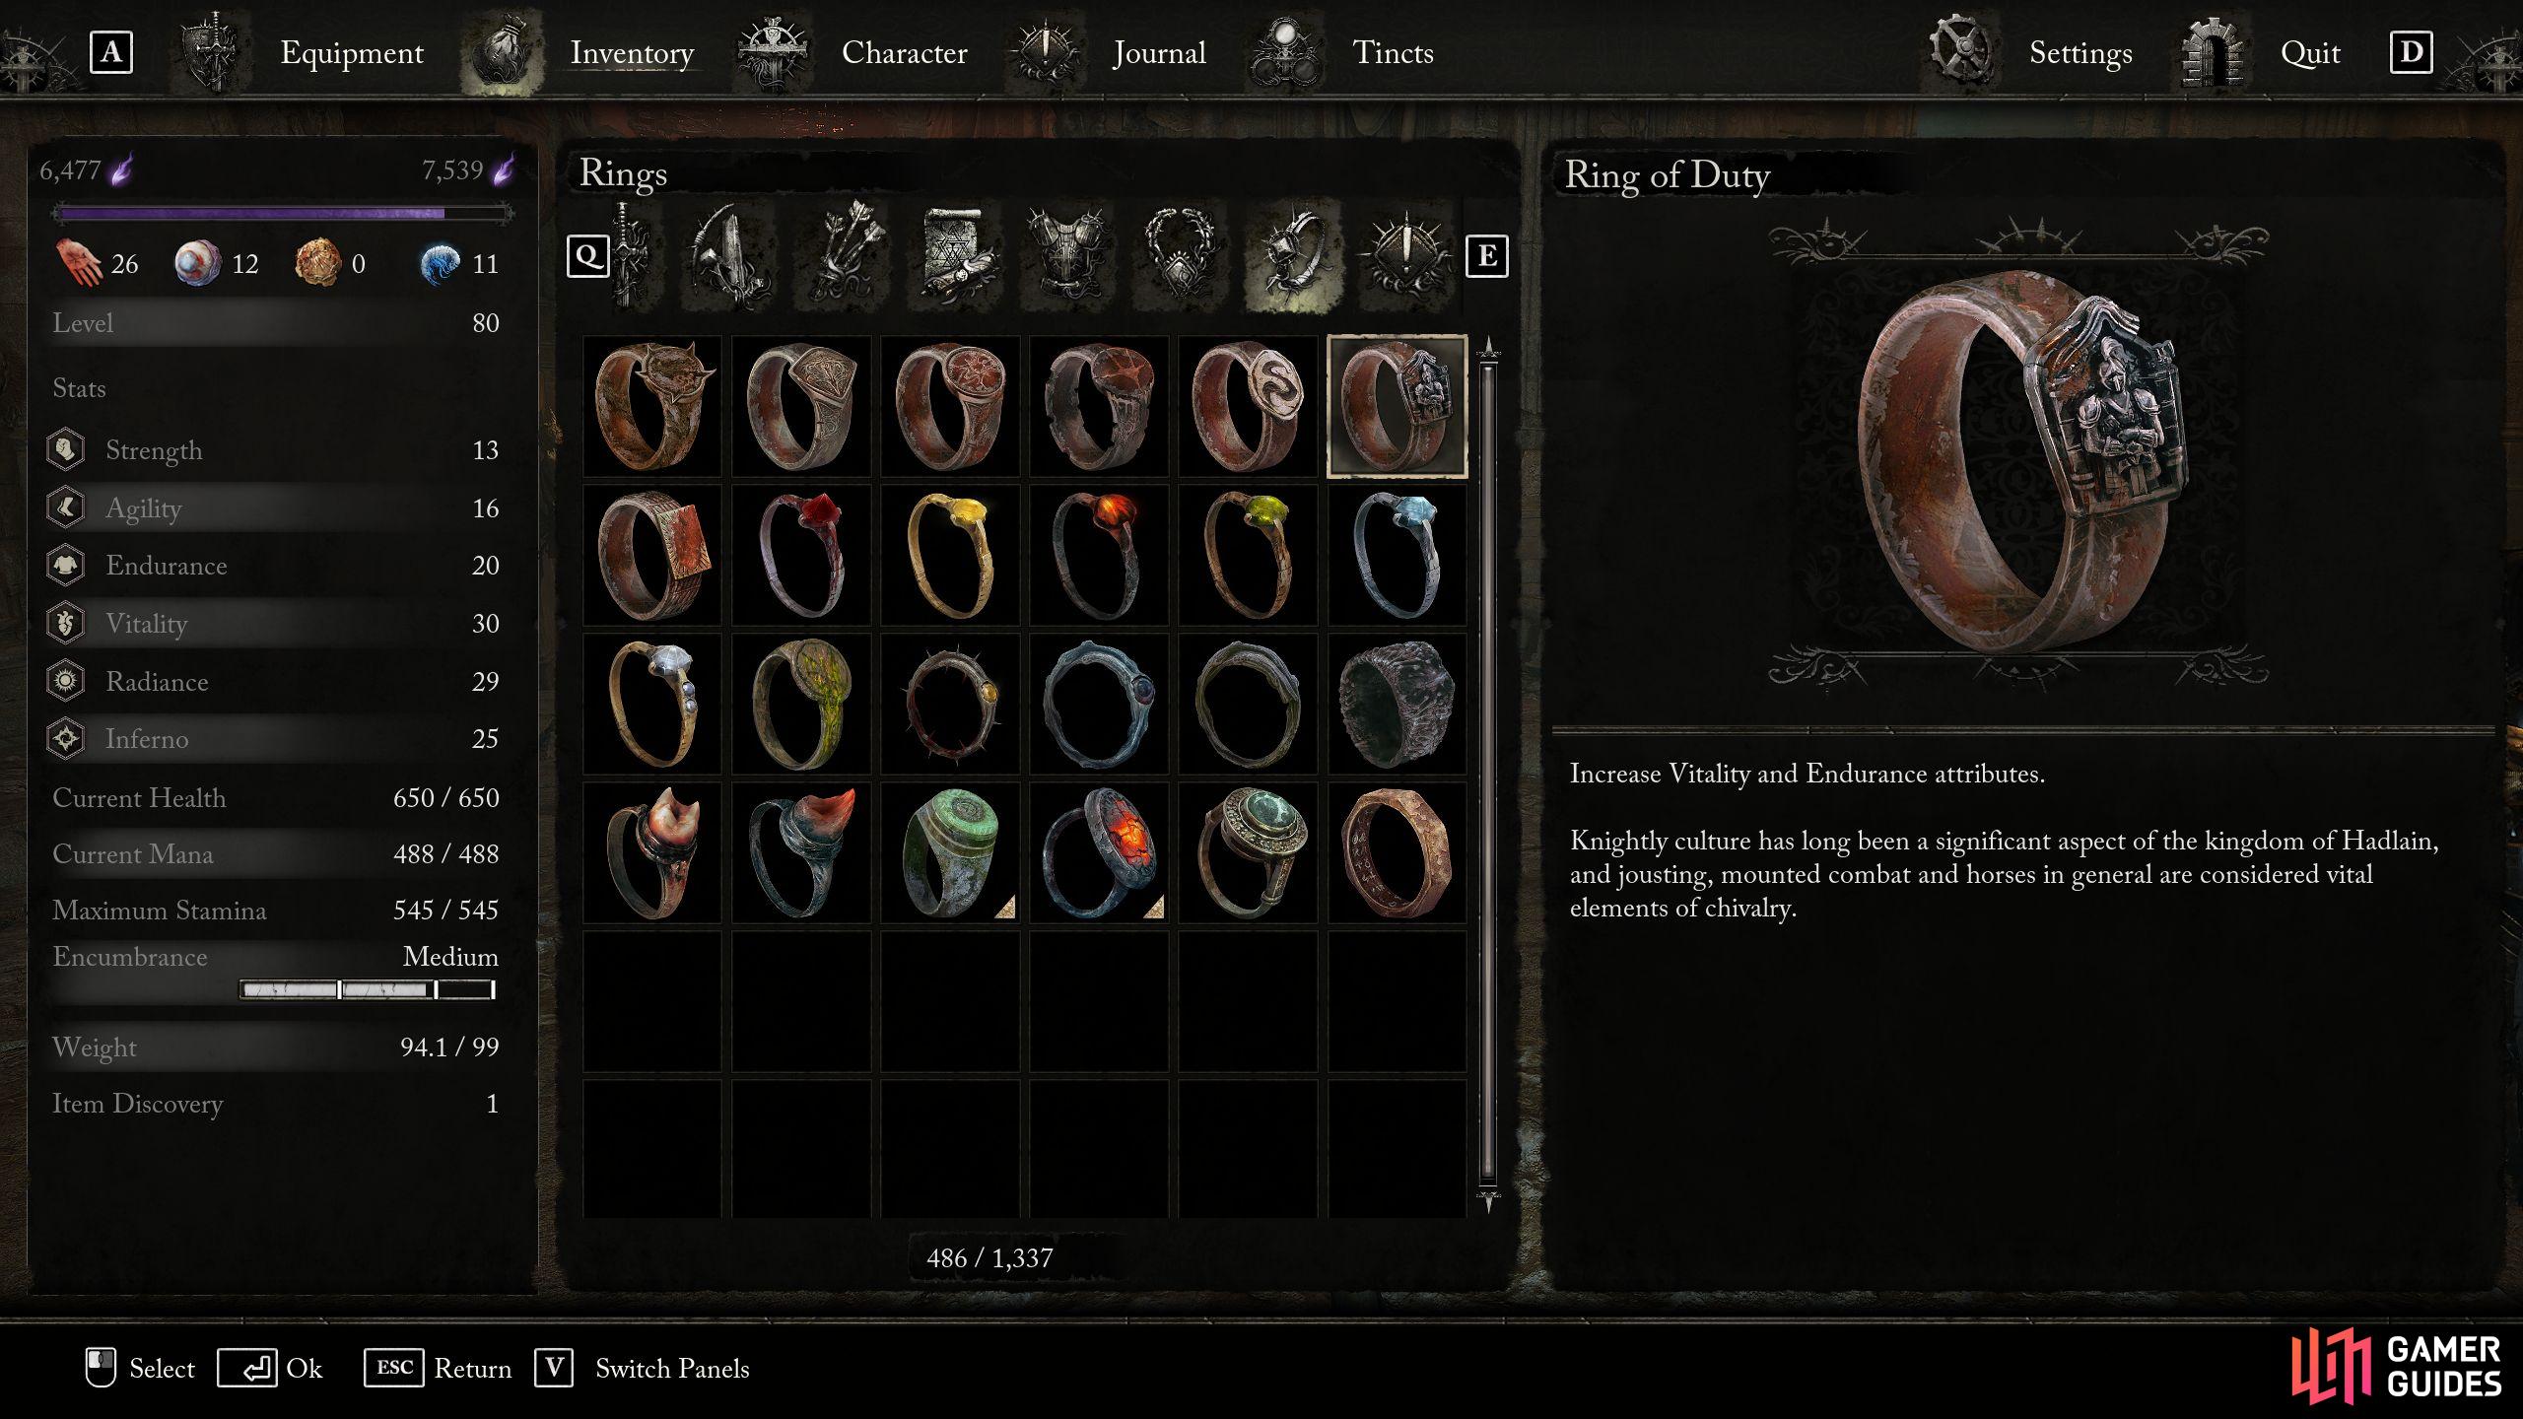Open the quest items exclamation category

1404,254
